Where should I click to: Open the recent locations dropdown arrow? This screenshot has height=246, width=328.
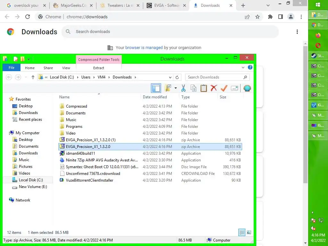[26, 77]
